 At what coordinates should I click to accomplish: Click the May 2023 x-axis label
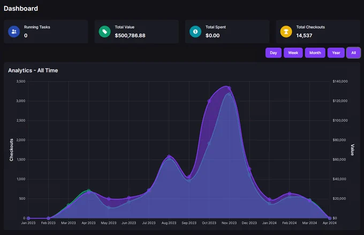109,223
